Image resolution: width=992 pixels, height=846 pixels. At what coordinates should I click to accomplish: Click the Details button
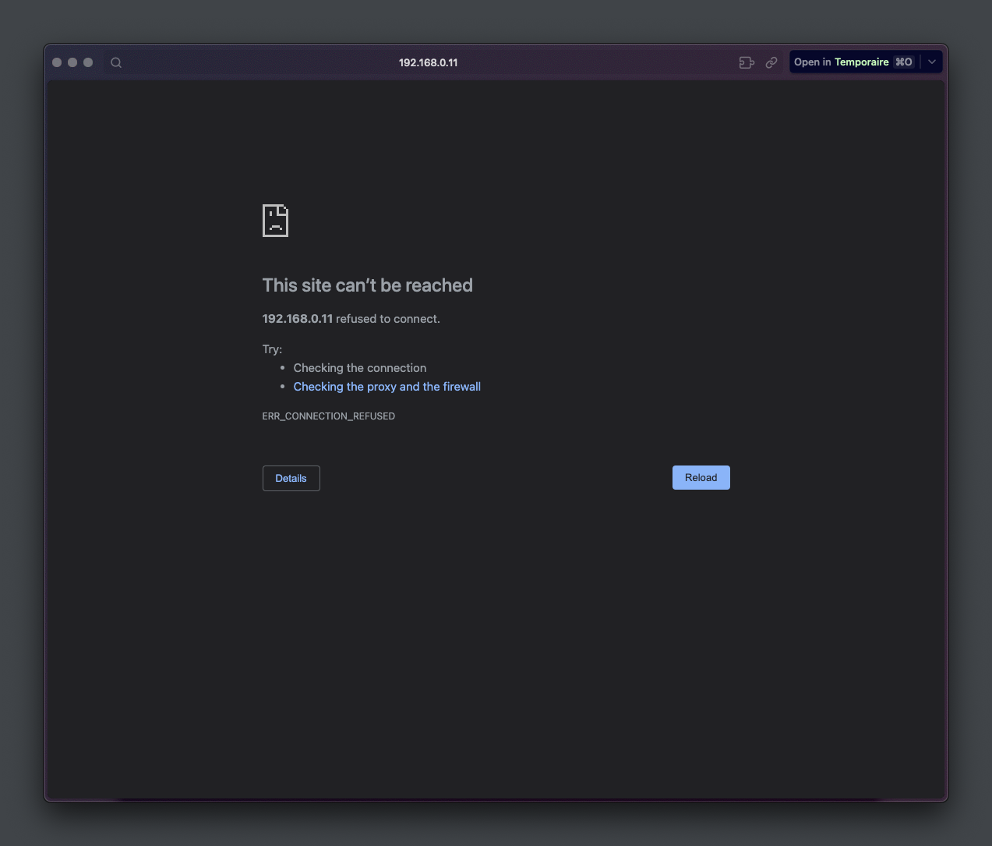291,478
